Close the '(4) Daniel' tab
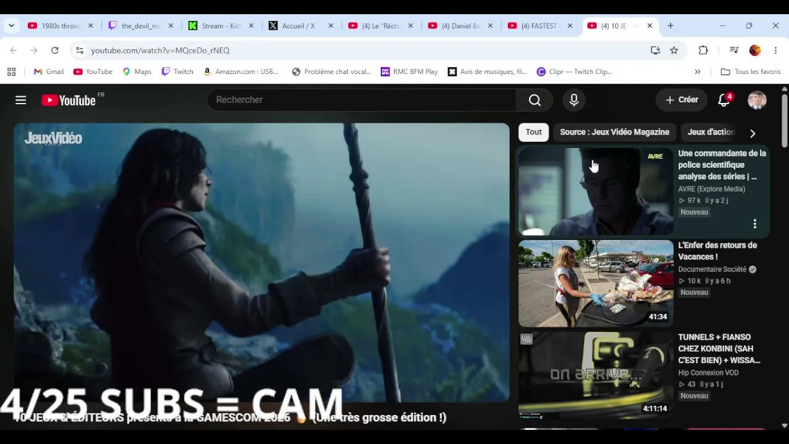Viewport: 789px width, 444px height. point(491,26)
